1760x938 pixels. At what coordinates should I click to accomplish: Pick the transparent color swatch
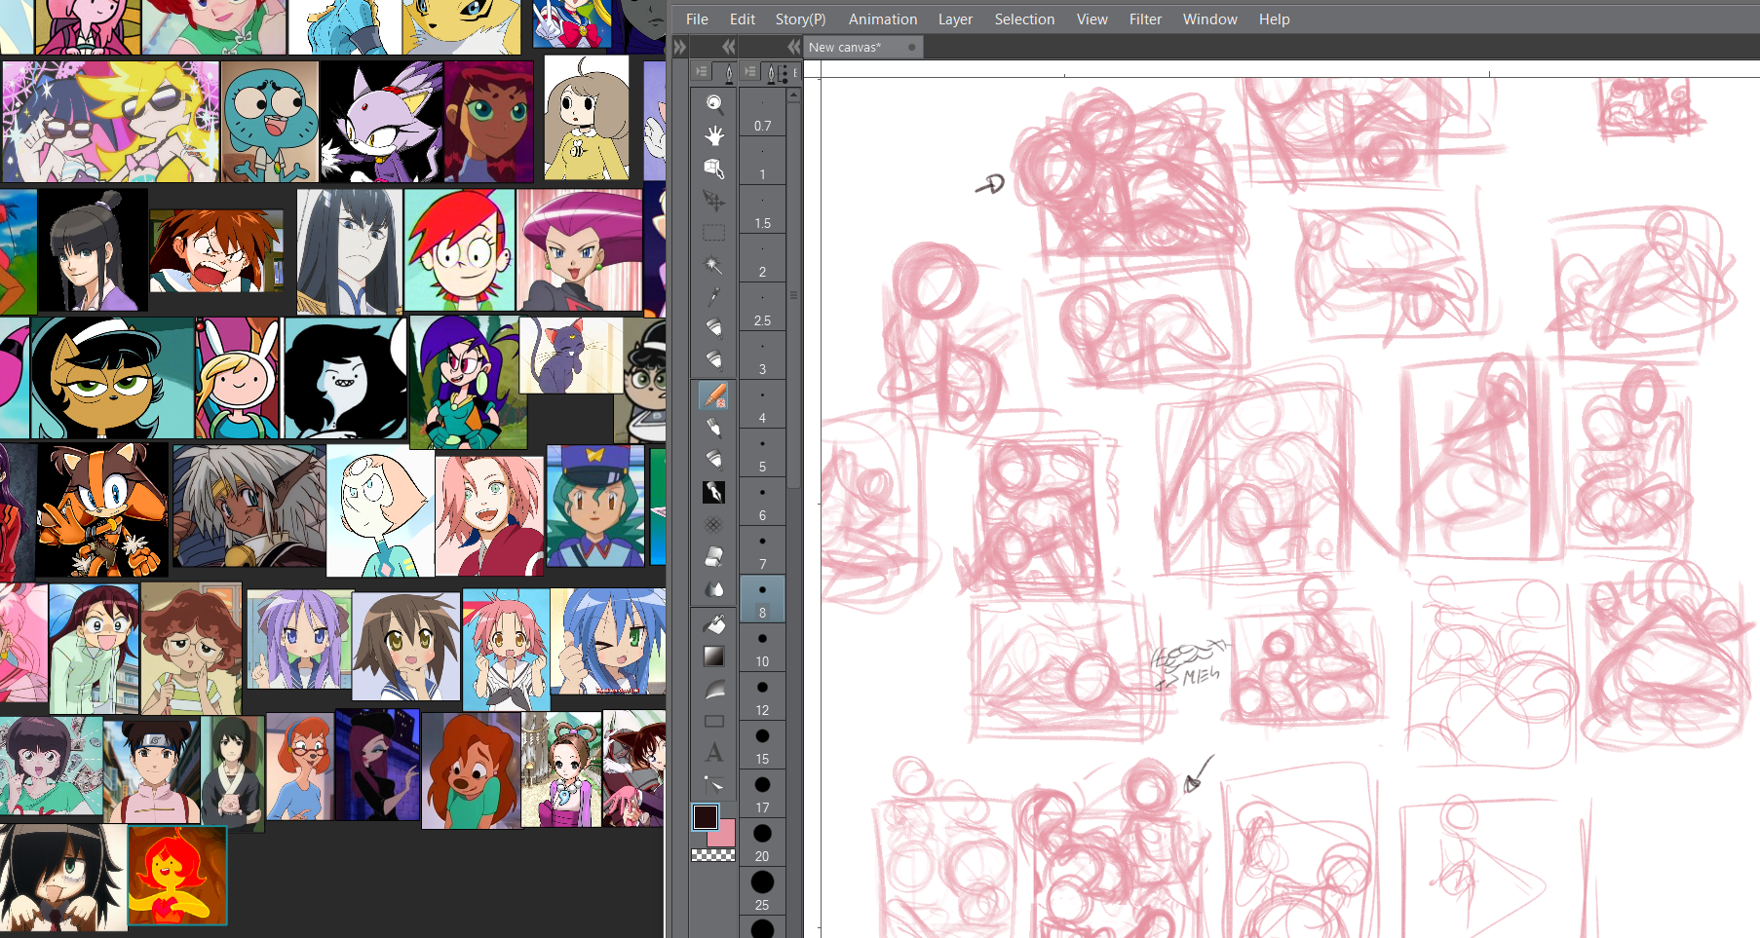coord(713,855)
